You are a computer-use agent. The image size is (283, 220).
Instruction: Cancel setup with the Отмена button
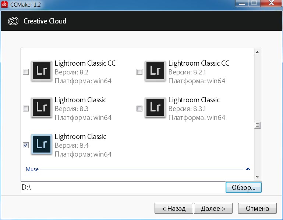tap(257, 208)
